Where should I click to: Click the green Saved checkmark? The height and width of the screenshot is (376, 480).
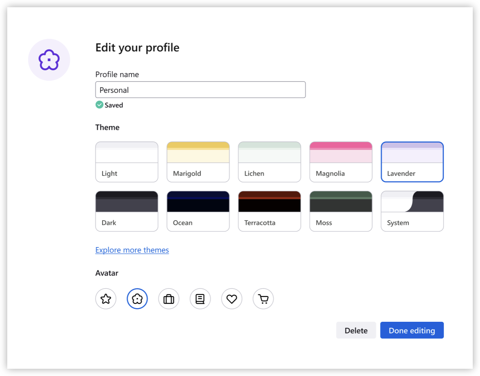tap(99, 105)
